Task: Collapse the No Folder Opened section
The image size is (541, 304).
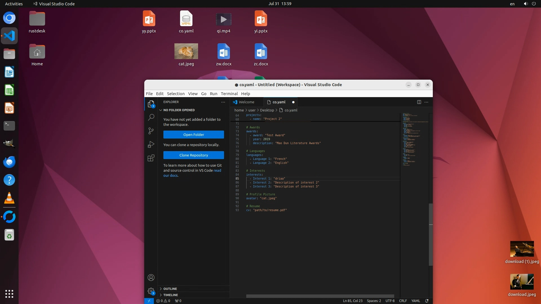Action: point(179,110)
